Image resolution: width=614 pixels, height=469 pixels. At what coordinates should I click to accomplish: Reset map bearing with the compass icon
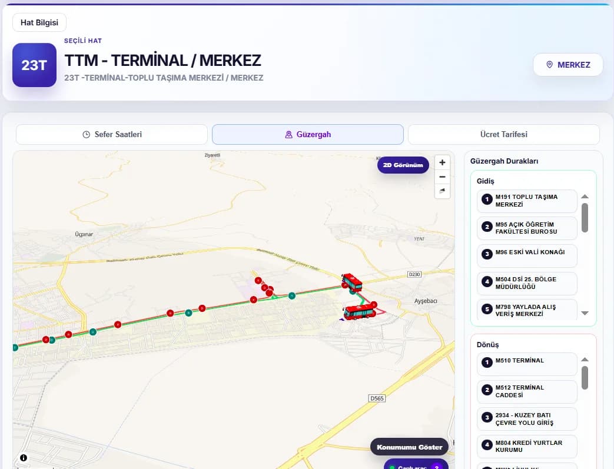[x=442, y=191]
